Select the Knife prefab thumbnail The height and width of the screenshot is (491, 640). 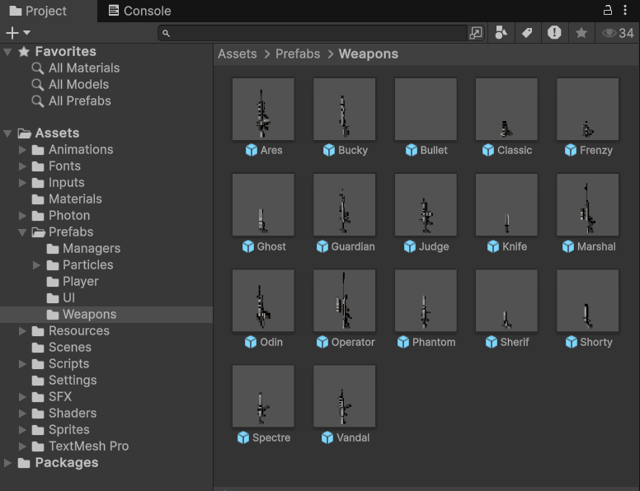[506, 204]
